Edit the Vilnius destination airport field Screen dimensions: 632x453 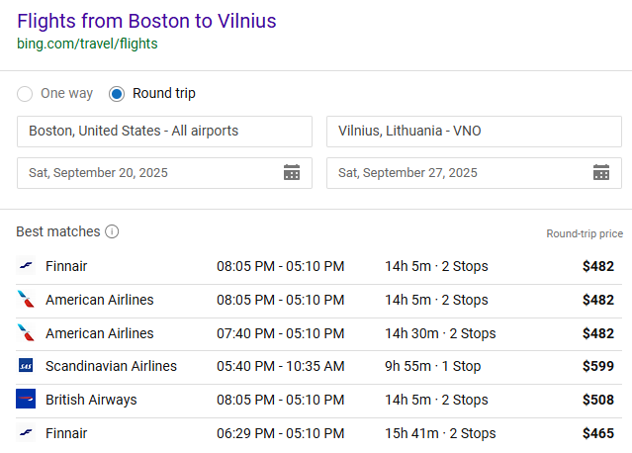tap(474, 132)
